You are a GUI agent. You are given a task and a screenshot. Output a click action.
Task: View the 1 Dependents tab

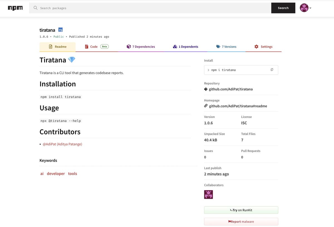coord(185,47)
